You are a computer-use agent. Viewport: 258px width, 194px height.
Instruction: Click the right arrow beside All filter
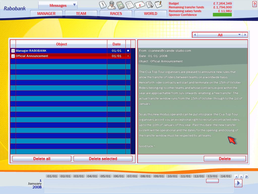tap(245, 35)
